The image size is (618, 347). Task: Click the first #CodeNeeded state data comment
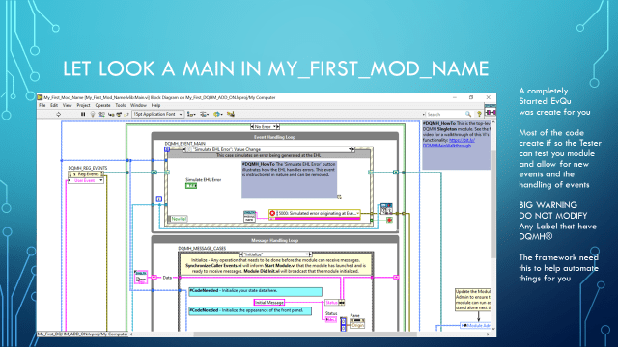click(x=255, y=291)
